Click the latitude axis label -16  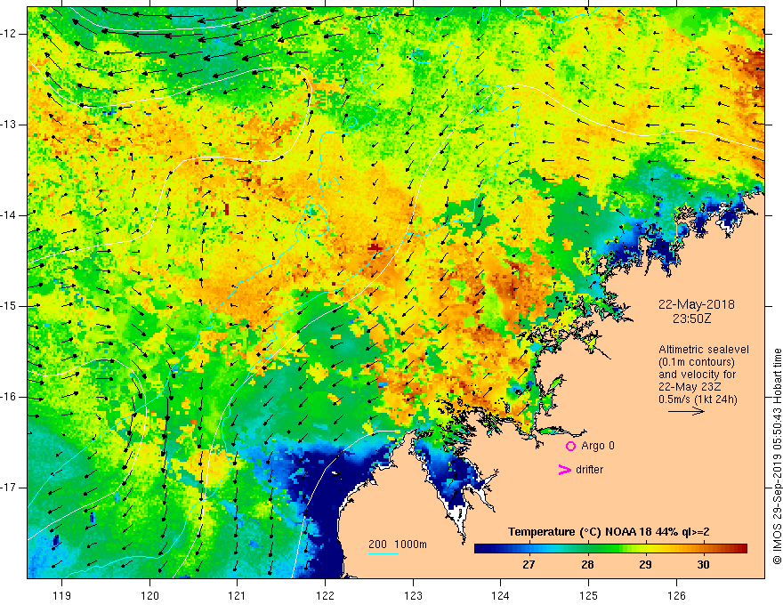pyautogui.click(x=9, y=397)
